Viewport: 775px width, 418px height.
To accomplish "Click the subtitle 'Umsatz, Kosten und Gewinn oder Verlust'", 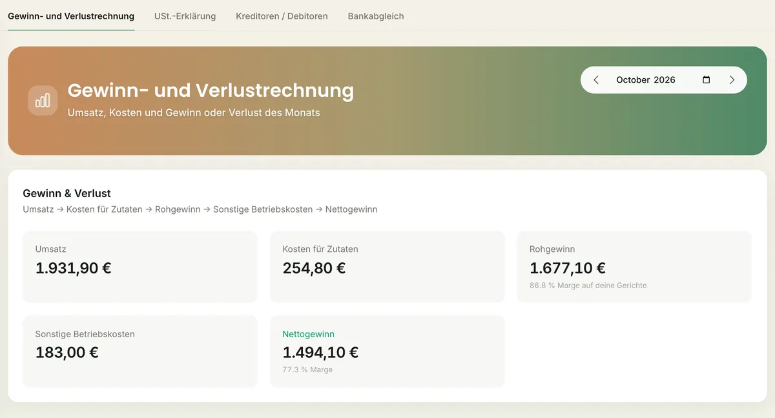I will click(194, 112).
